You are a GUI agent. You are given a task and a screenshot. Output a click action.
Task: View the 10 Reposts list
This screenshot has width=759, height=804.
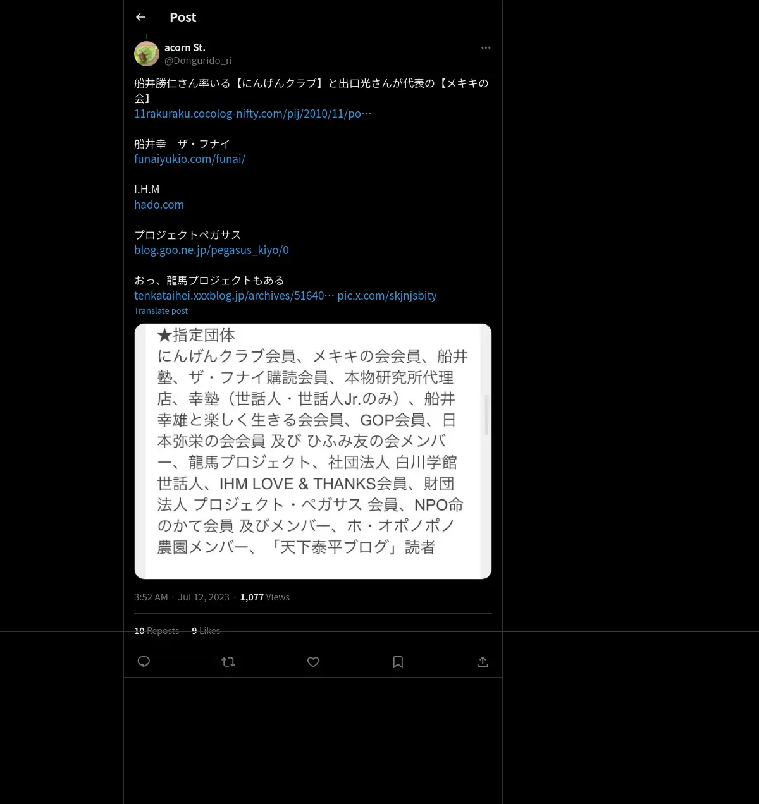[156, 631]
